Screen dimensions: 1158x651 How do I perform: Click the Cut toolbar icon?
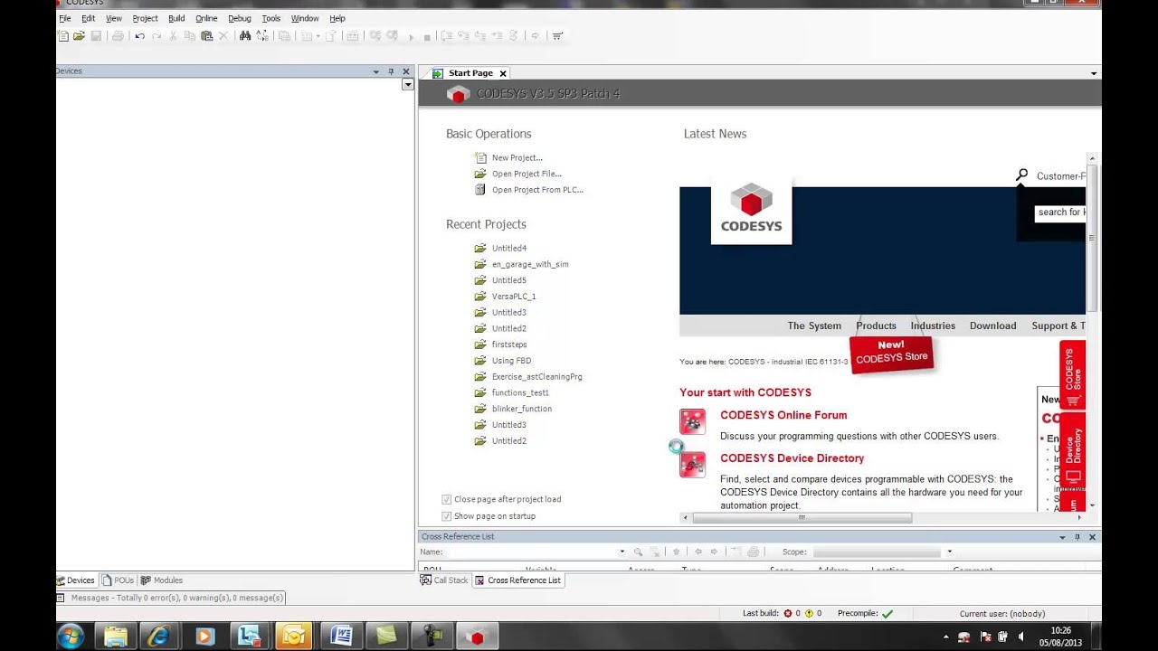(173, 36)
